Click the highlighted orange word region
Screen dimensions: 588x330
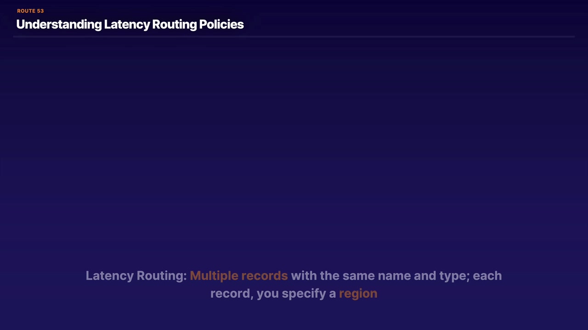point(358,294)
